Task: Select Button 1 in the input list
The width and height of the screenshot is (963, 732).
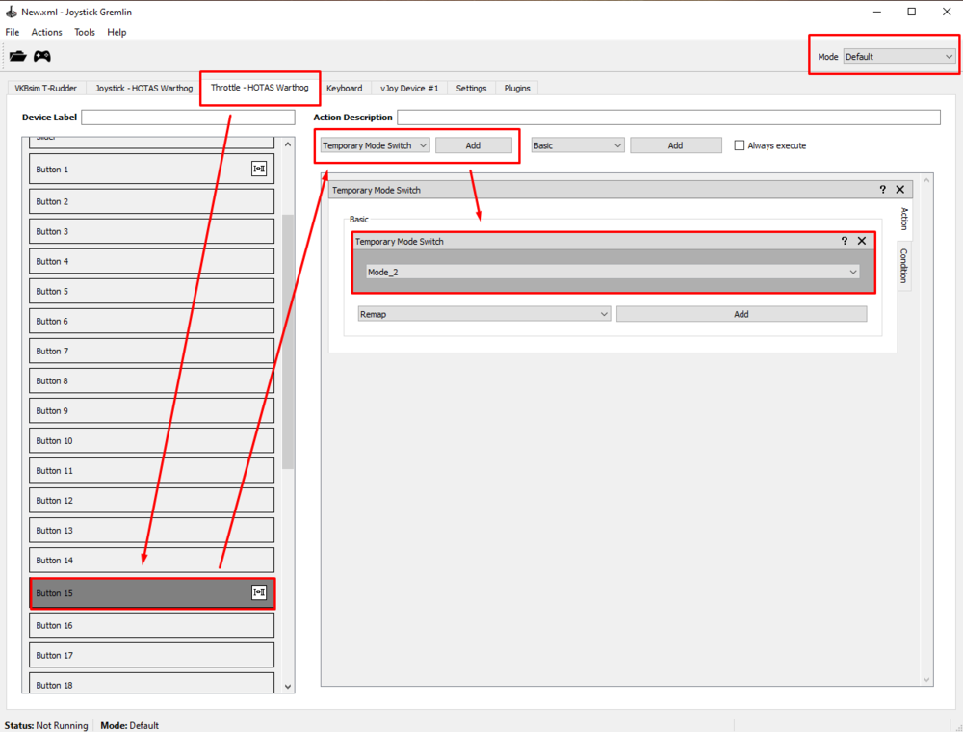Action: [152, 169]
